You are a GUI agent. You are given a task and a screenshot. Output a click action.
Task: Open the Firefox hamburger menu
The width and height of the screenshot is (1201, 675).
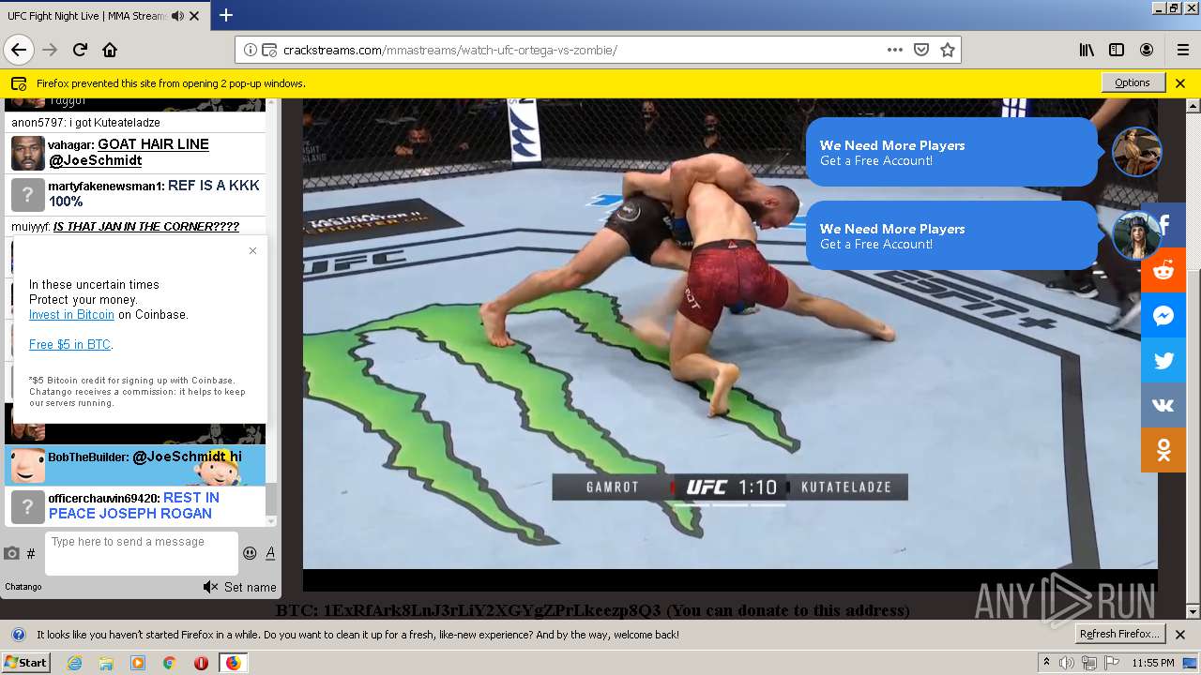point(1182,50)
